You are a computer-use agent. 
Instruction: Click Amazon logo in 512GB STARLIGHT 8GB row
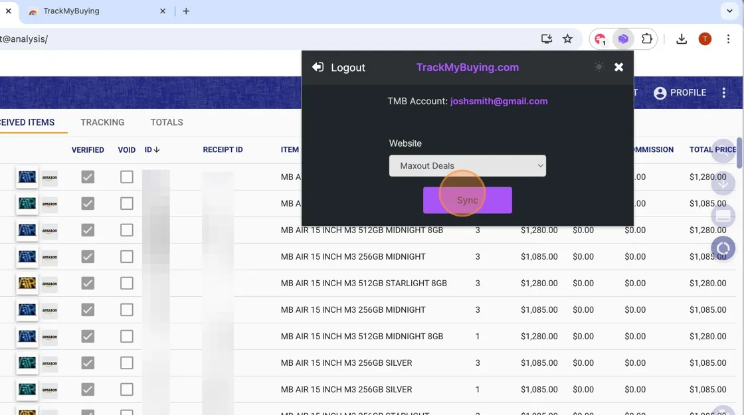point(49,283)
